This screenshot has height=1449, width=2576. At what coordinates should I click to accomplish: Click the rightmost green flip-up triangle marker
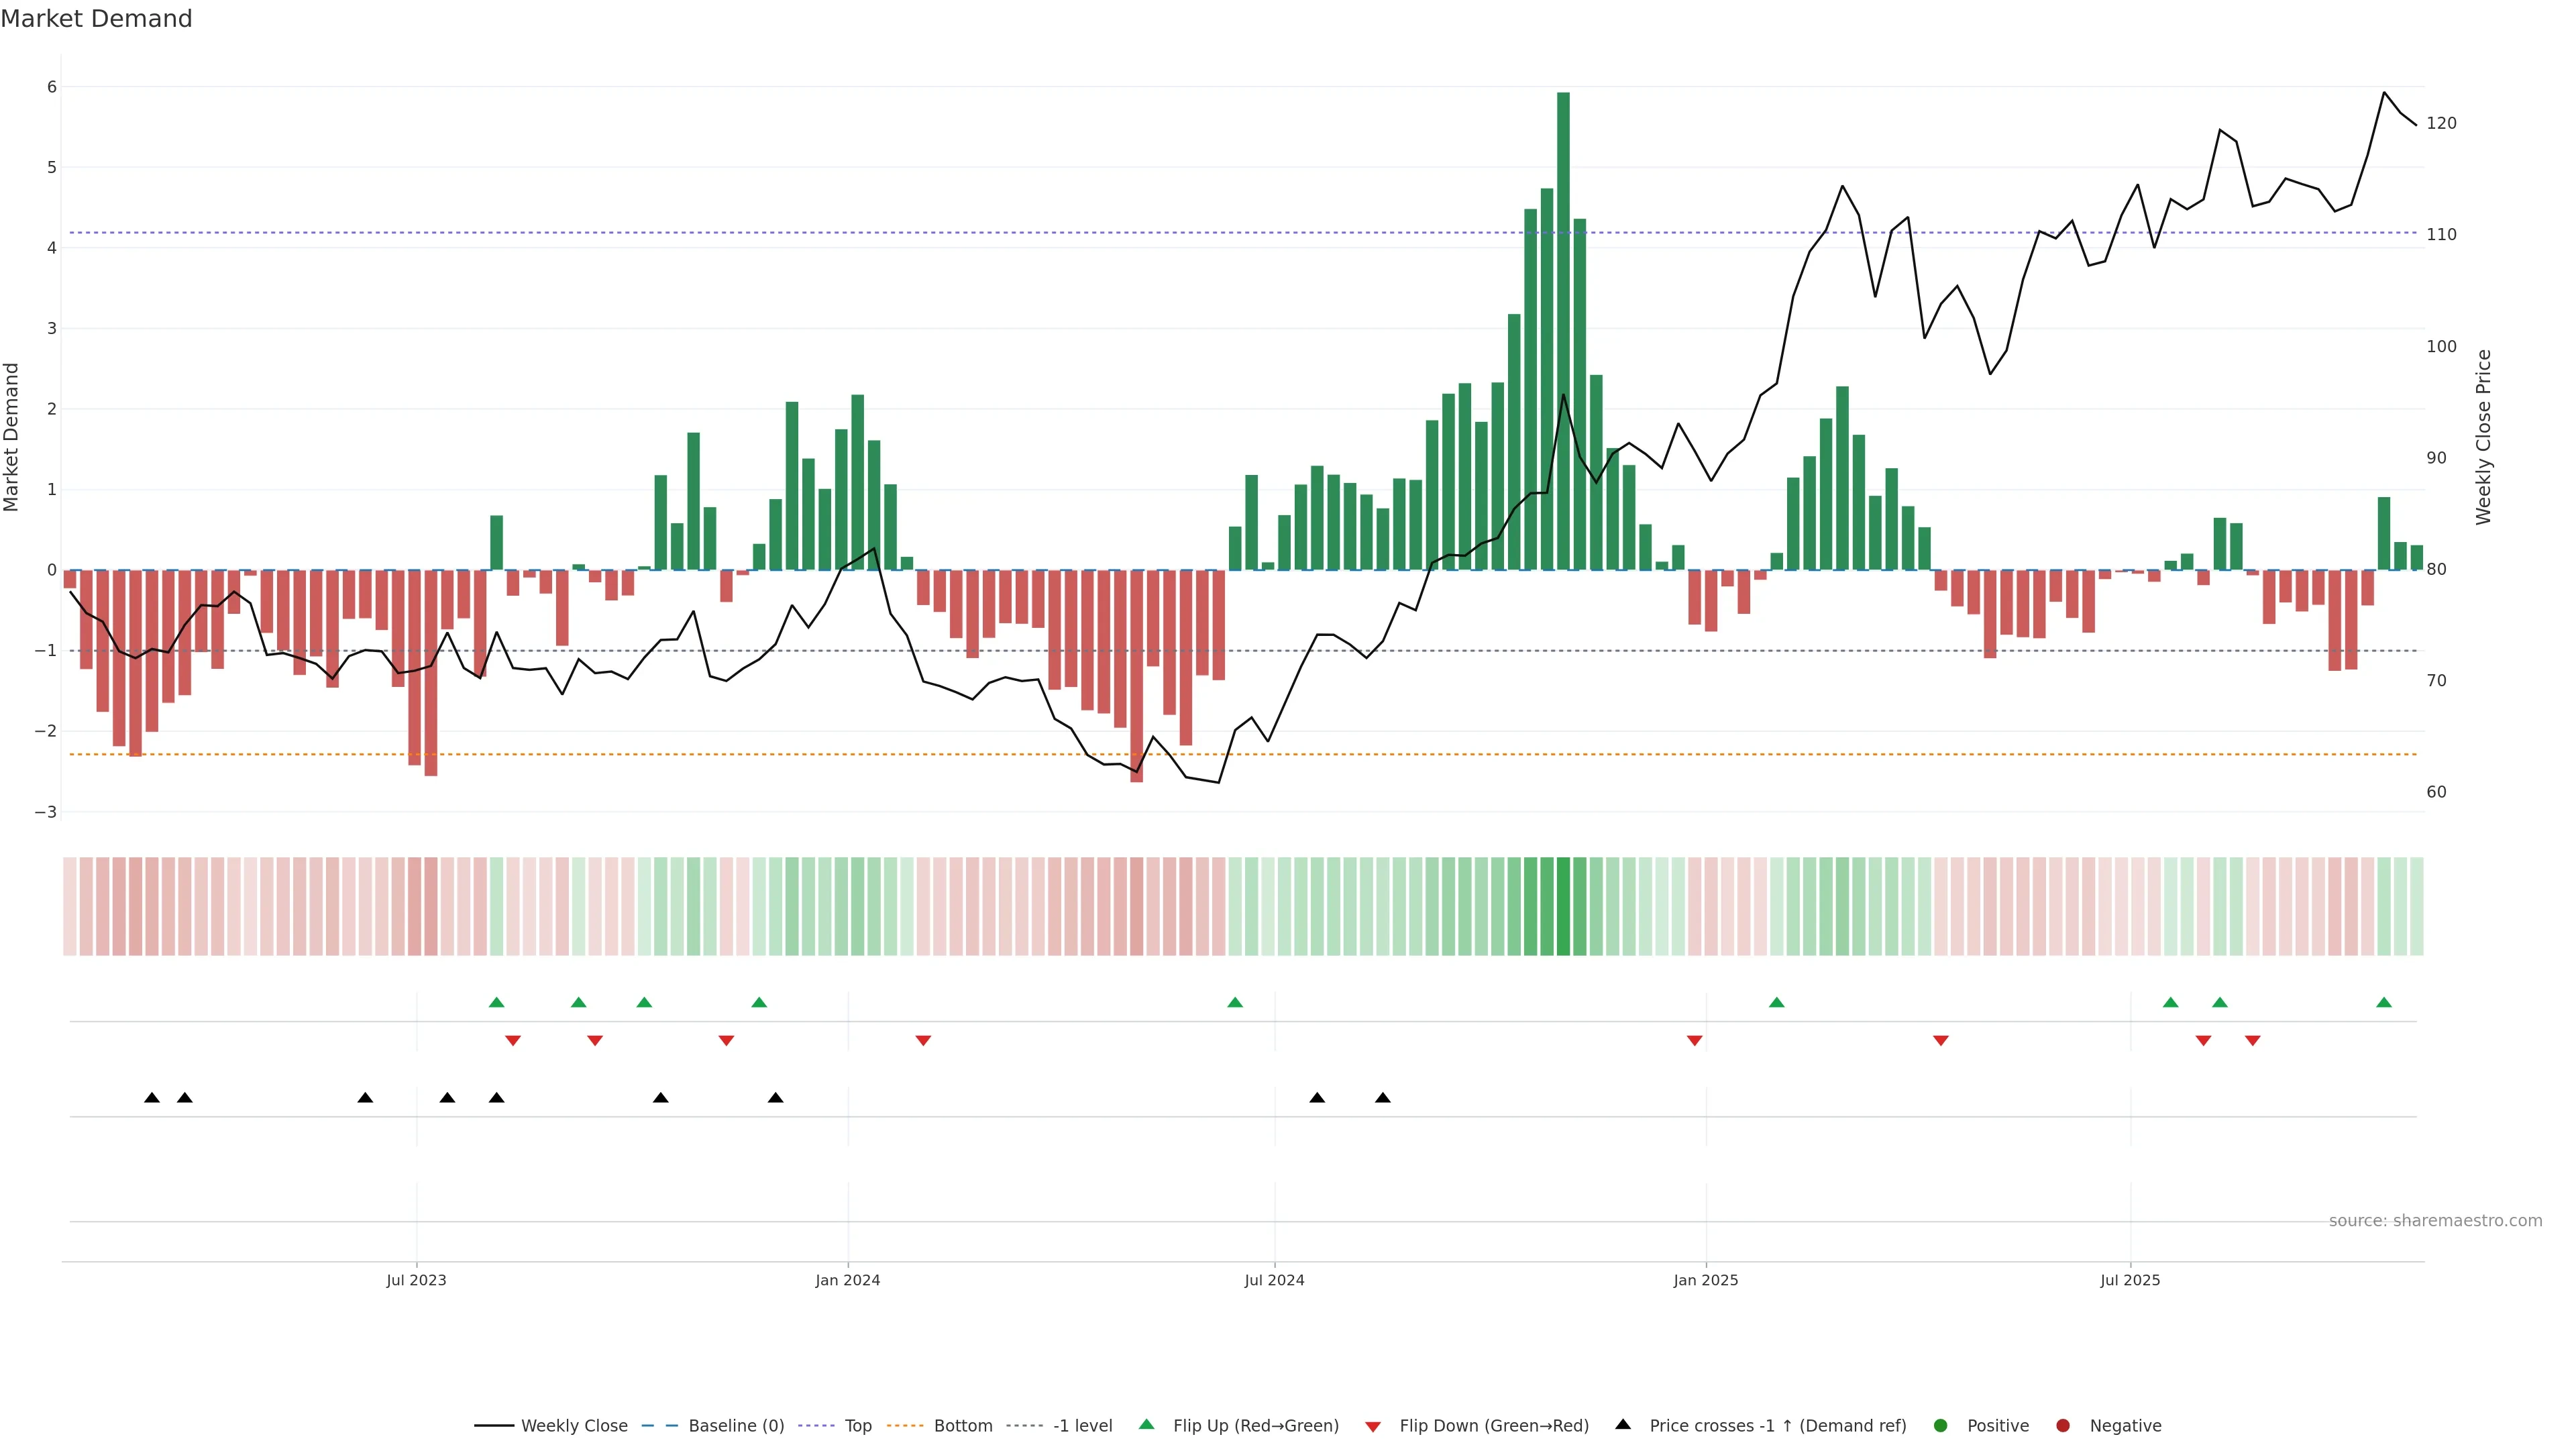click(2384, 1003)
